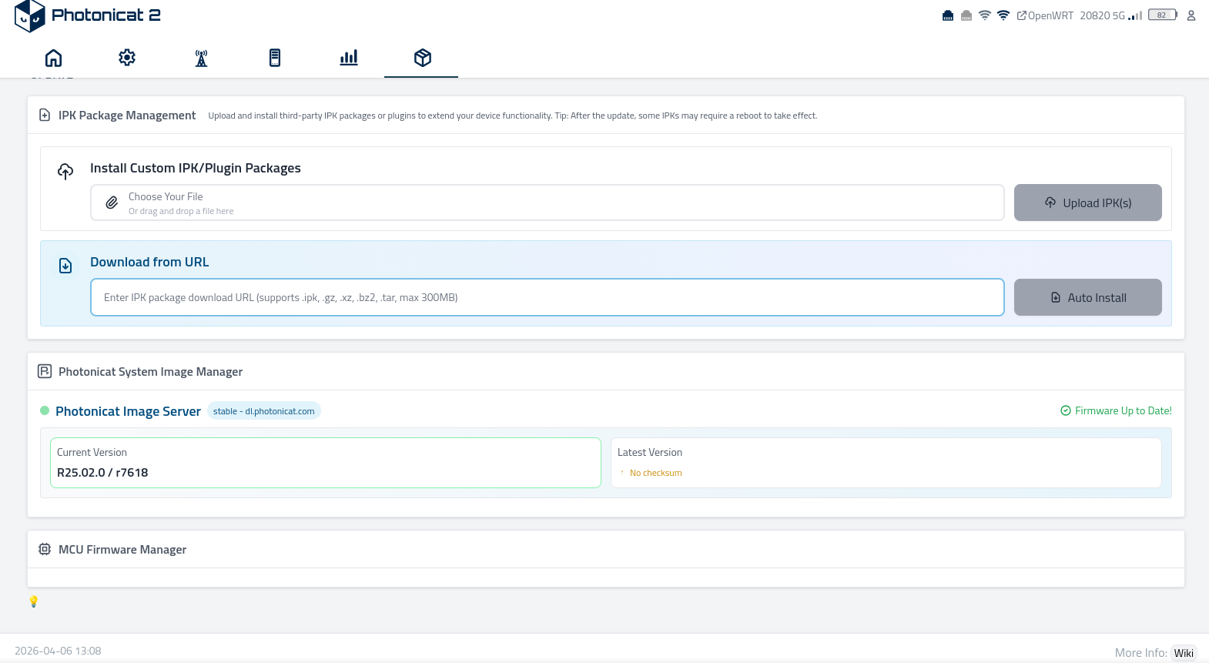Open the Wiki link in footer
1209x663 pixels.
point(1184,653)
